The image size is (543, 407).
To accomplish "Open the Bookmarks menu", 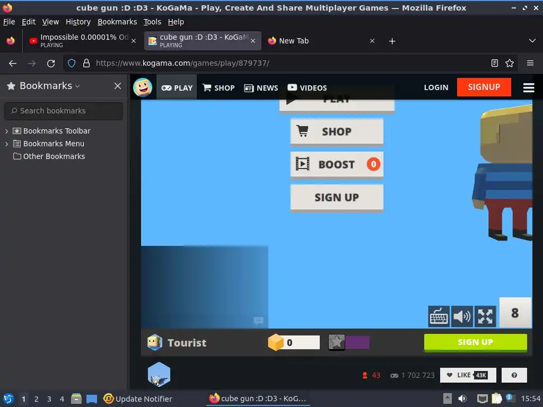I will coord(117,22).
